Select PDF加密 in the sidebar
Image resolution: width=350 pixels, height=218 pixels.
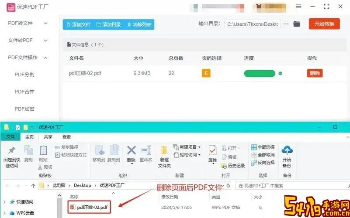24,109
